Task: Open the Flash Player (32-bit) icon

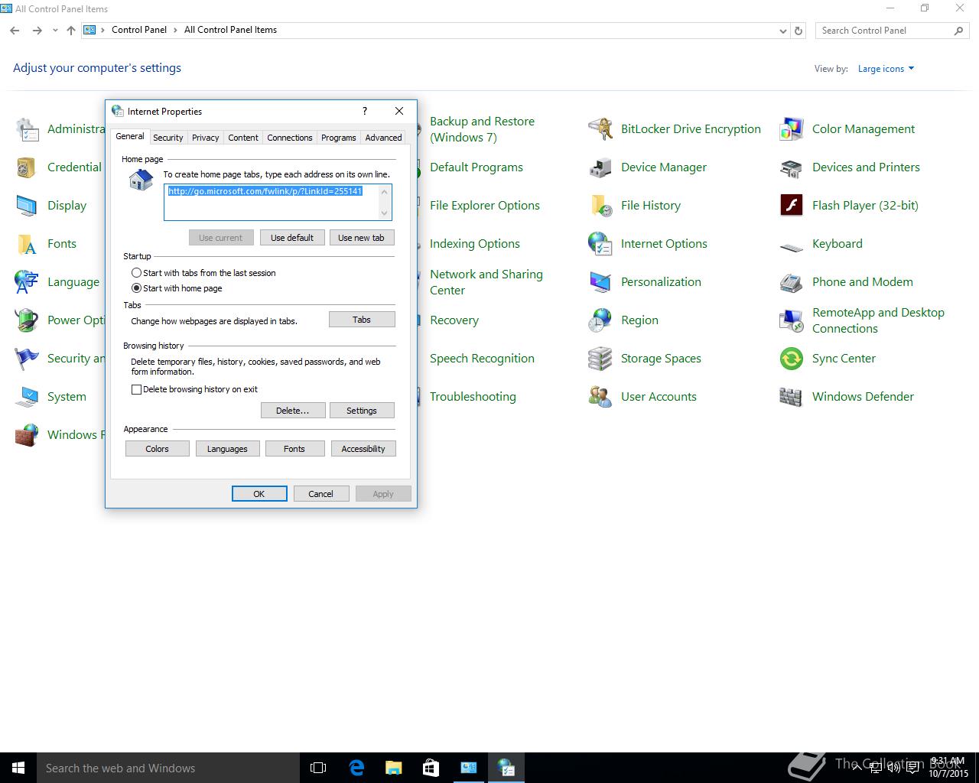Action: coord(792,206)
